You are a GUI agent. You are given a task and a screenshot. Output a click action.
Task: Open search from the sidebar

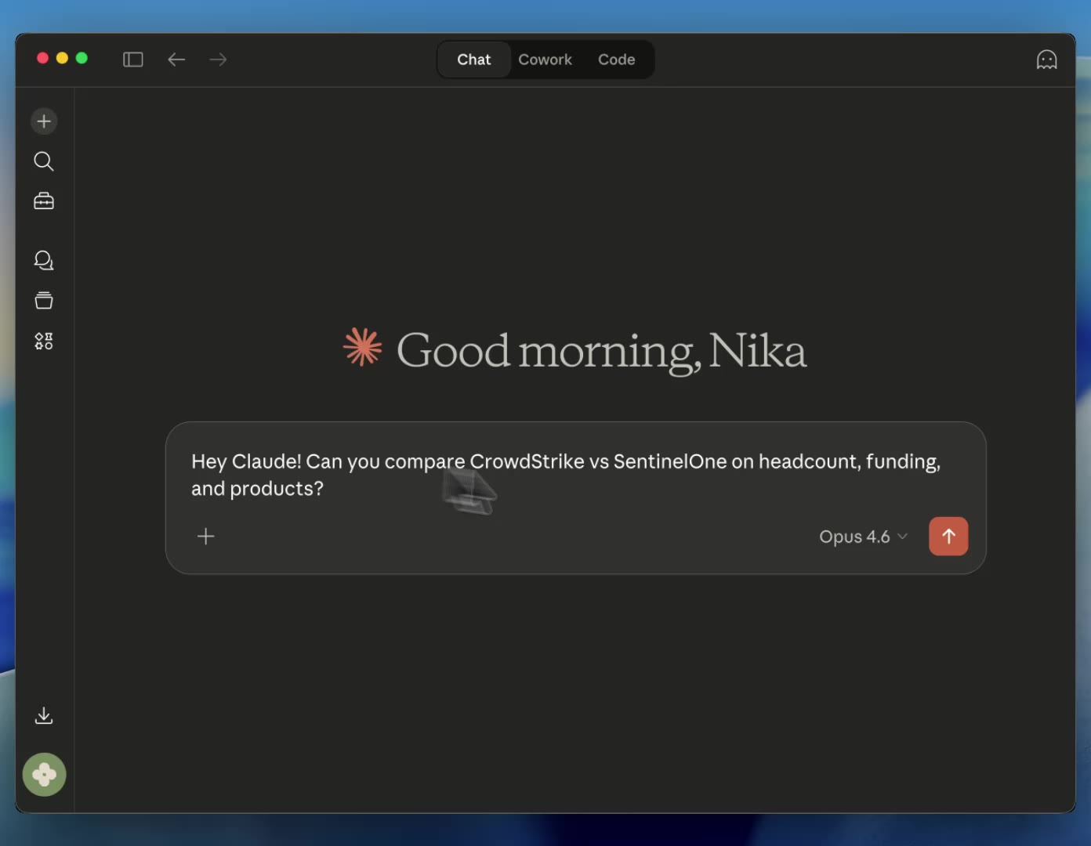(x=44, y=161)
